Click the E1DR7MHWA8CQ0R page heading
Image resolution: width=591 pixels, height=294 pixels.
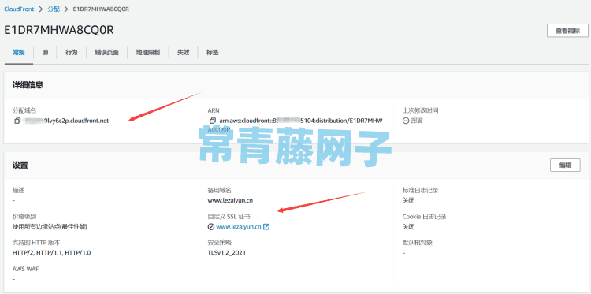point(59,30)
